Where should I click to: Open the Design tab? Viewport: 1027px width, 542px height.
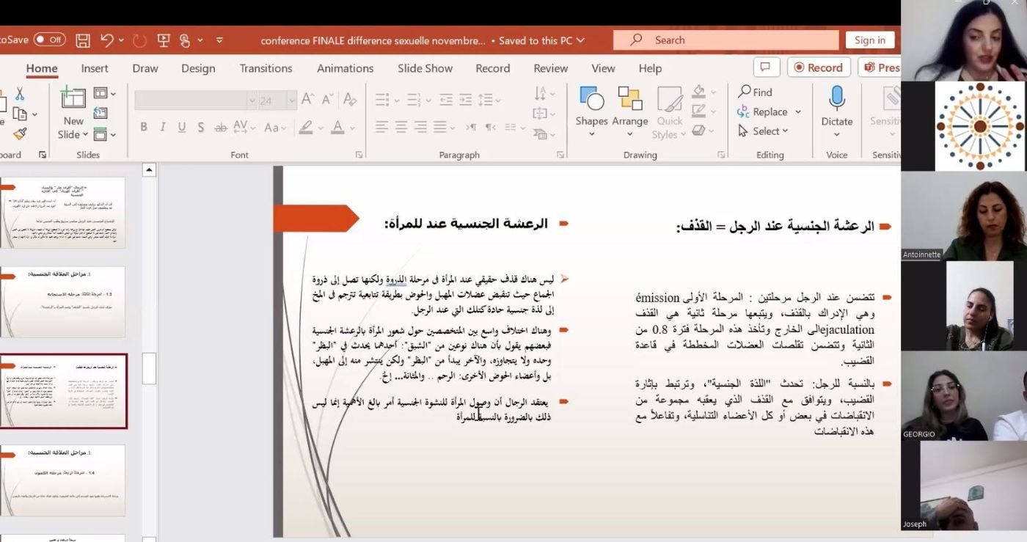[x=198, y=68]
